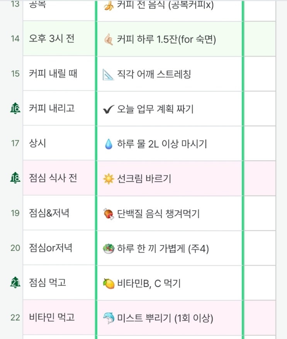
Task: Click the triangle ruler emoji beside 직각 어깨 스트레칭
Action: point(109,74)
